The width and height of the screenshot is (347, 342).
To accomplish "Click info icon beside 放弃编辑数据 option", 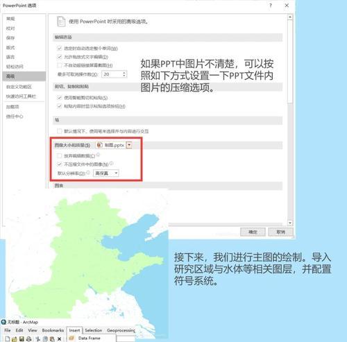I will tap(98, 155).
